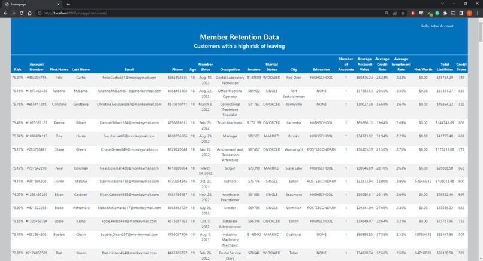The width and height of the screenshot is (483, 261).
Task: Share this page via the share icon
Action: (x=395, y=13)
